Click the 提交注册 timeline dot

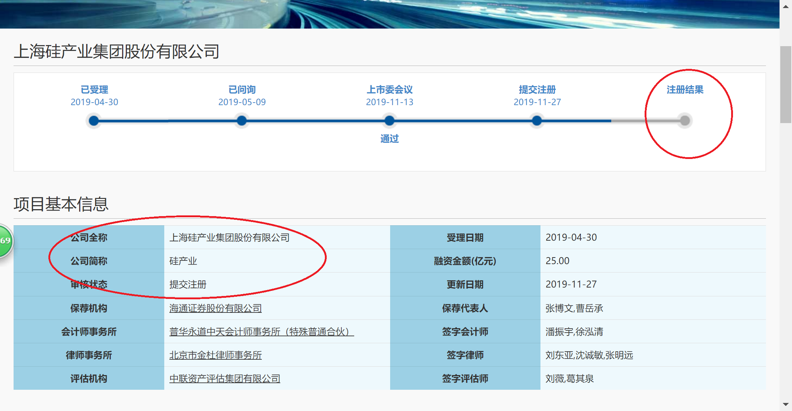click(537, 121)
